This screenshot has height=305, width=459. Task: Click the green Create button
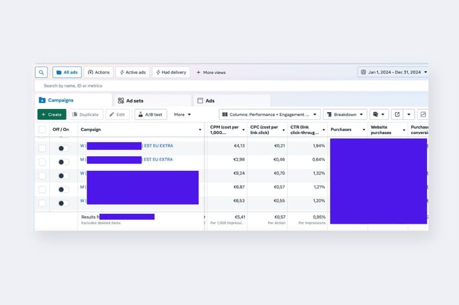52,114
